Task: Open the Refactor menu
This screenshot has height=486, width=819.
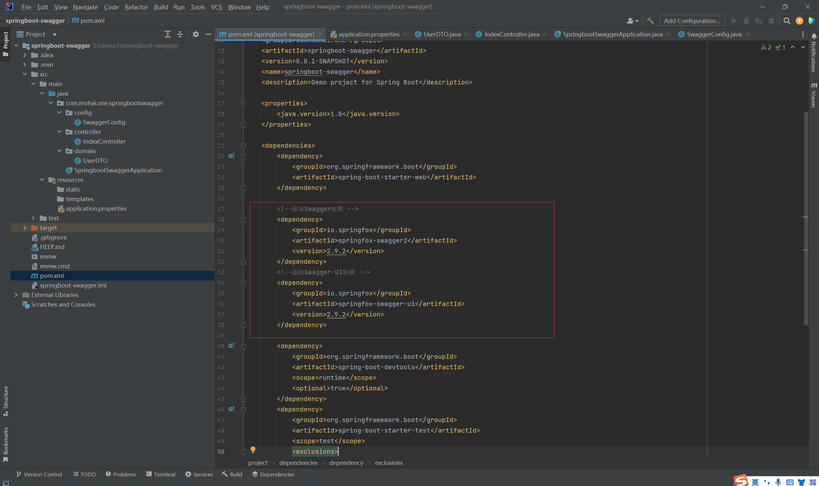Action: (136, 7)
